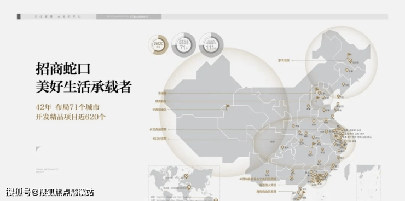This screenshot has width=405, height=201.
Task: Click the 海南自由贸易港 label
Action: (267, 192)
